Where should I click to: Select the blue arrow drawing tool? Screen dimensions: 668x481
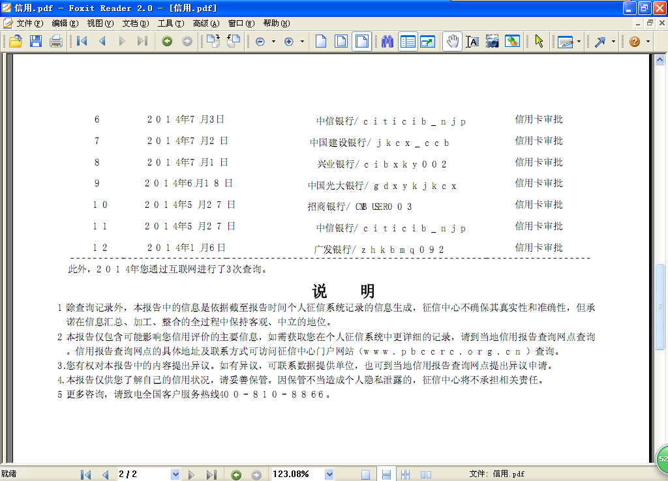tap(600, 41)
